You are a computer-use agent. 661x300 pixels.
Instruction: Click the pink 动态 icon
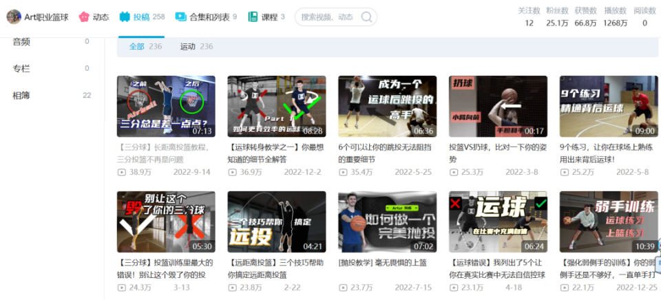[84, 17]
